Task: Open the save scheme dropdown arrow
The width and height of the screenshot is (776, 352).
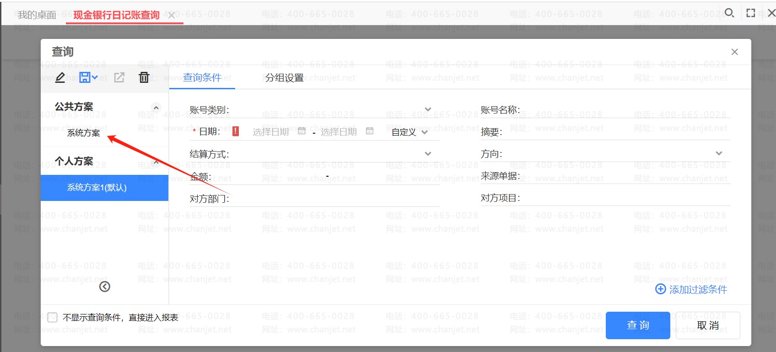Action: click(x=95, y=77)
